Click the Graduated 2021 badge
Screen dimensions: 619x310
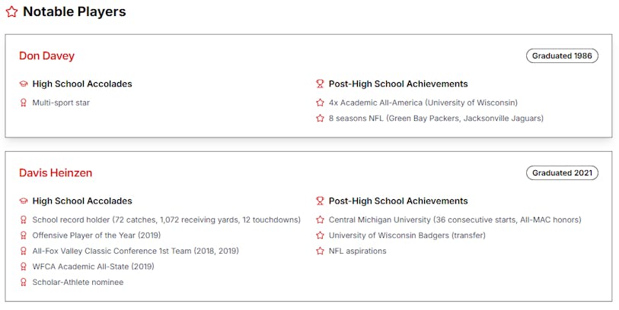click(562, 173)
